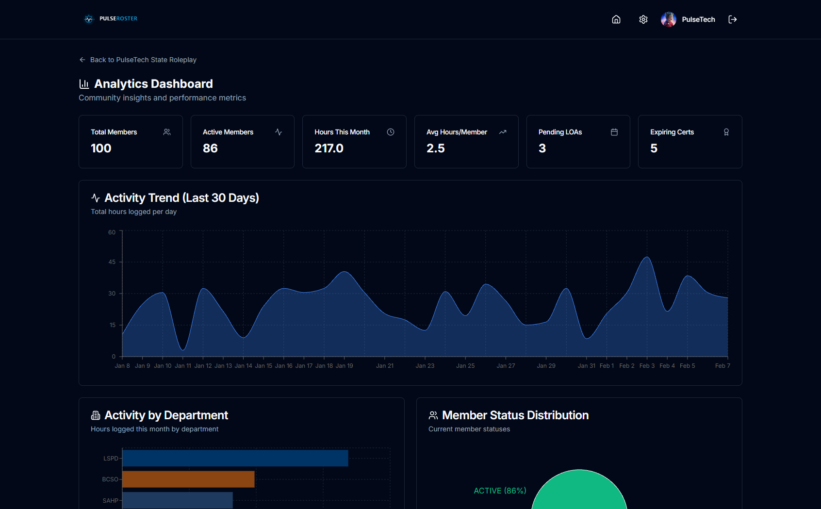The height and width of the screenshot is (509, 821).
Task: Click the 45 y-axis label
Action: click(x=112, y=262)
